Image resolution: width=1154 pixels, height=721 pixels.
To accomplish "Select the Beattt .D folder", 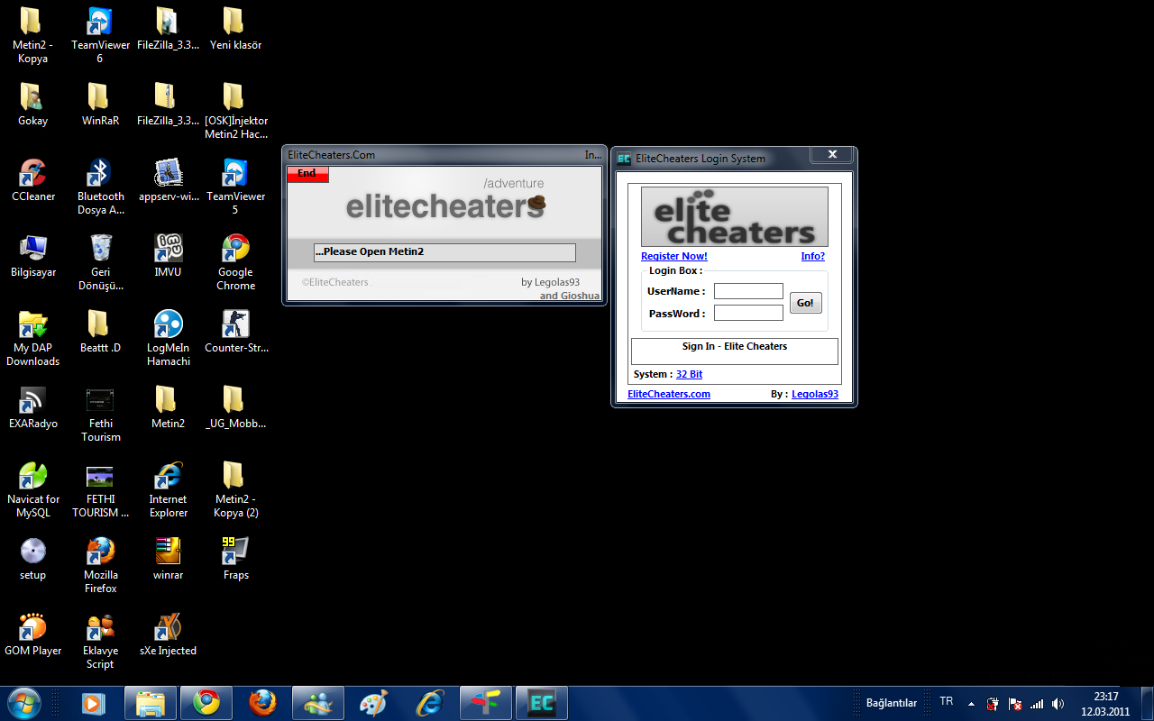I will pos(100,332).
